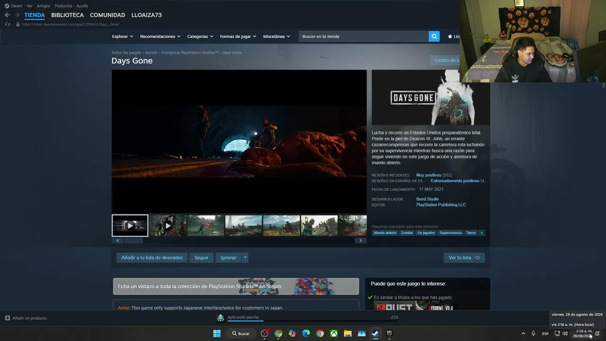The image size is (606, 341).
Task: Open the Steam menu
Action: coord(13,6)
